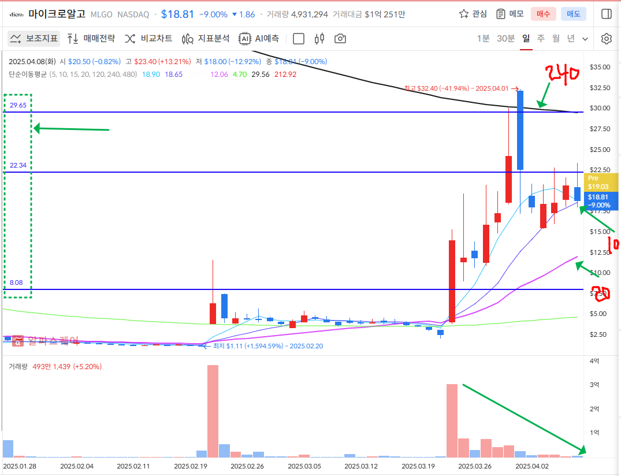Open chart settings with the gear icon
The height and width of the screenshot is (476, 621).
click(607, 39)
